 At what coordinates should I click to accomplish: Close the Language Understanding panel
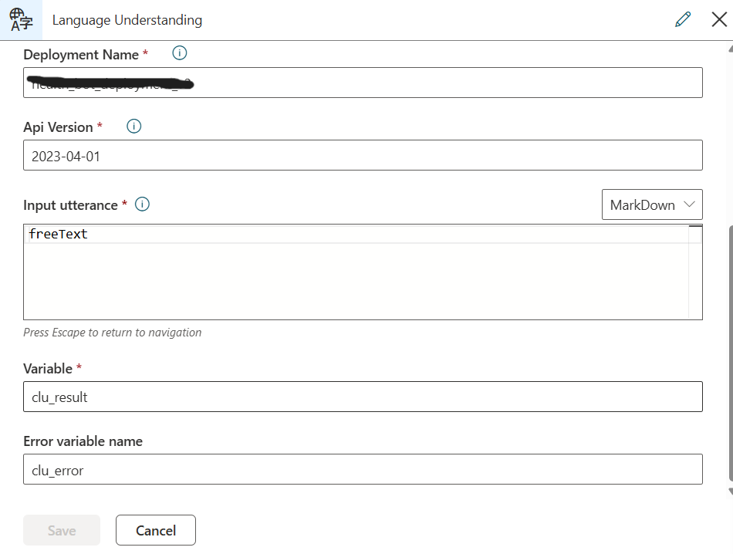tap(719, 20)
